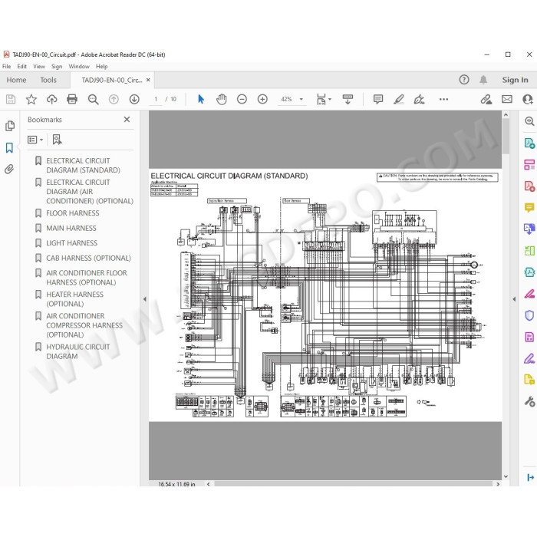Open notifications bell

tap(483, 80)
